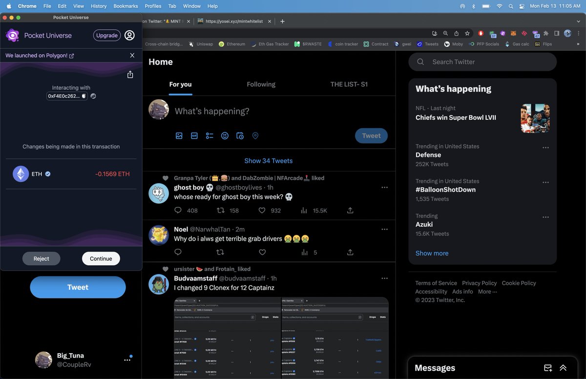
Task: Add a GIF to the tweet
Action: coord(194,136)
